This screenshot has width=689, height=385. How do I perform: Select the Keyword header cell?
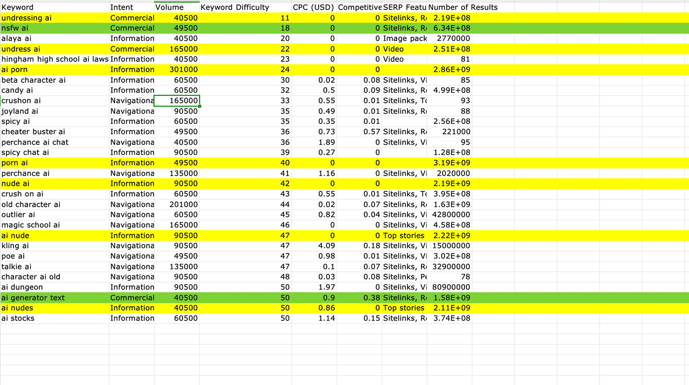tap(54, 8)
